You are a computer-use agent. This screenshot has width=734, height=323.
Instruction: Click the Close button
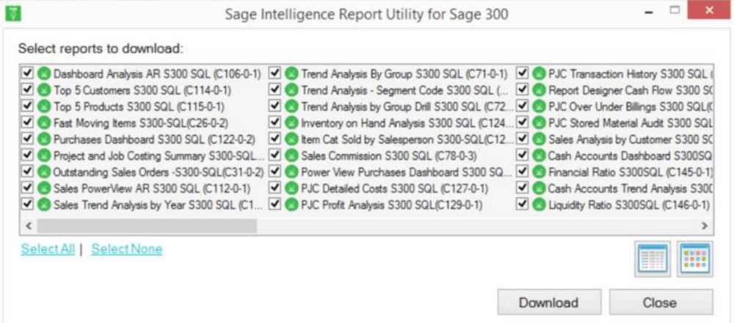[661, 302]
